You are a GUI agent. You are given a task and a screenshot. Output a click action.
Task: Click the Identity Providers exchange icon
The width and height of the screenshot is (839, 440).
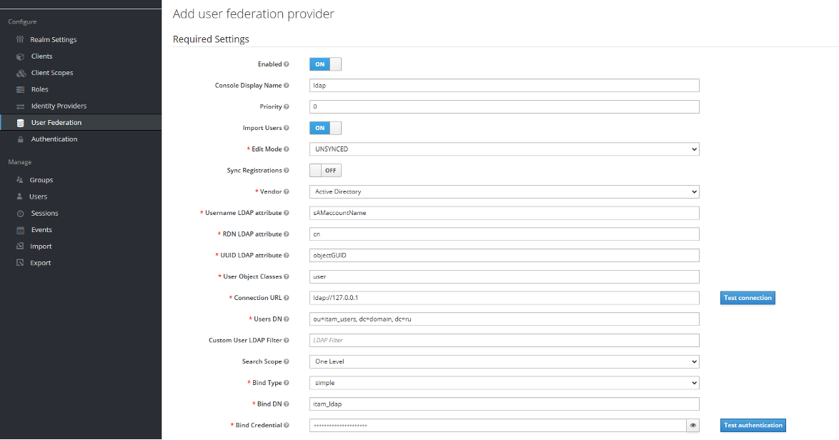[x=20, y=106]
